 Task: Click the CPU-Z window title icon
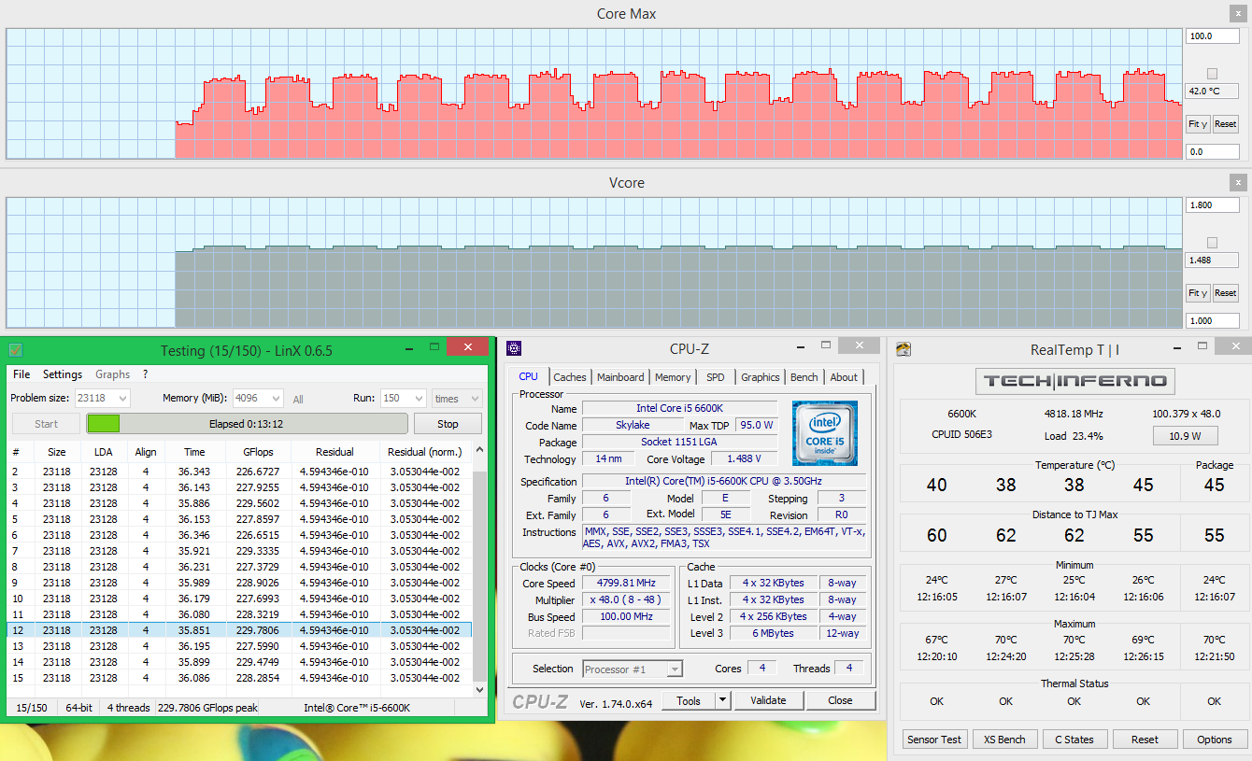[514, 349]
